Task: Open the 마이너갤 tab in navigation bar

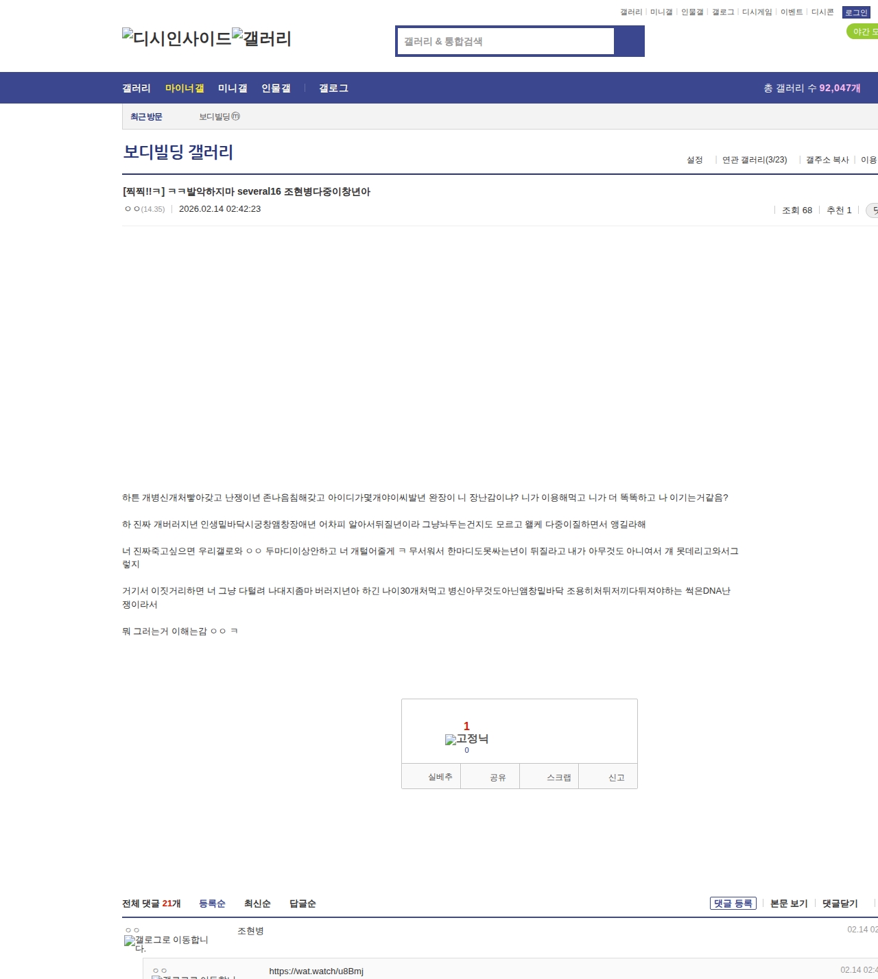Action: (x=185, y=88)
